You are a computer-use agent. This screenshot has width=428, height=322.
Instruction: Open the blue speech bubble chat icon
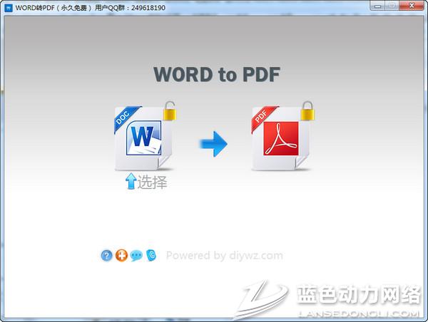pyautogui.click(x=136, y=255)
